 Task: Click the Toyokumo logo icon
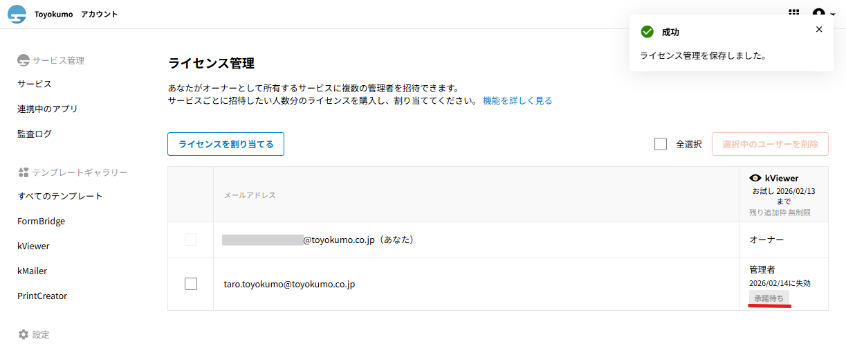17,15
